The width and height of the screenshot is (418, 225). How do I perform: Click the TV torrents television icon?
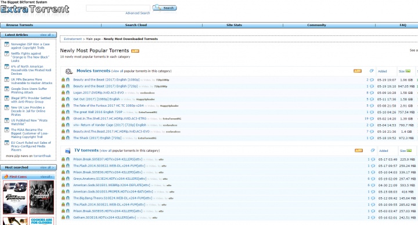click(x=68, y=151)
